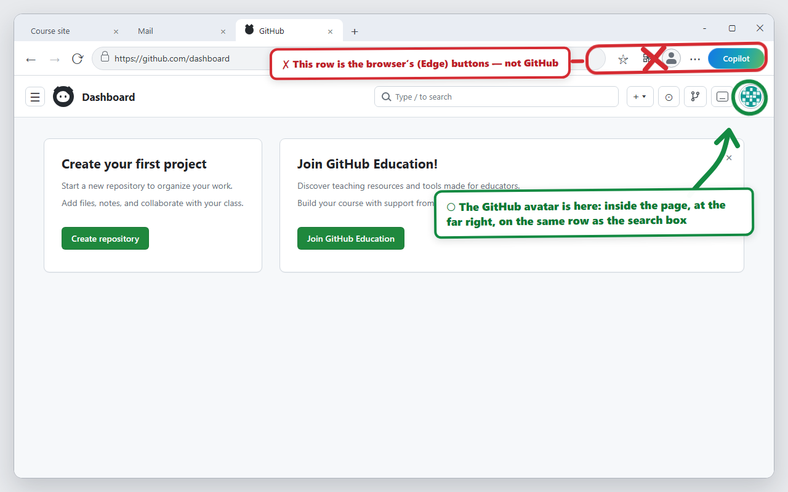Image resolution: width=788 pixels, height=492 pixels.
Task: Click the Join GitHub Education button
Action: 351,239
